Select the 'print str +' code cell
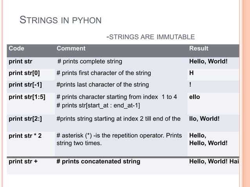250x187 pixels. tap(23, 161)
